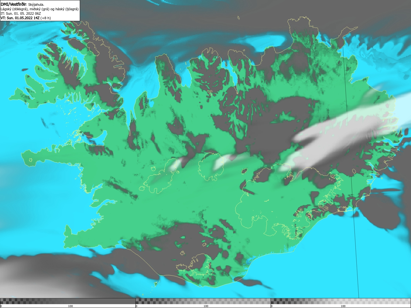The width and height of the screenshot is (411, 308).
Task: Click the "Lágský (dökkgrá), miðský (grá)" legend line
Action: [25, 9]
